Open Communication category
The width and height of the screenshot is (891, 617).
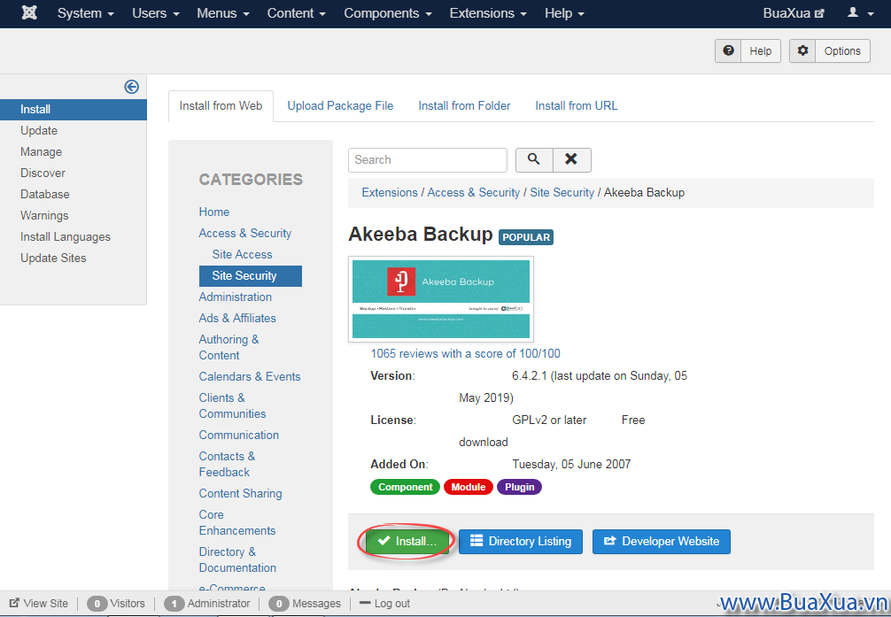pos(238,436)
